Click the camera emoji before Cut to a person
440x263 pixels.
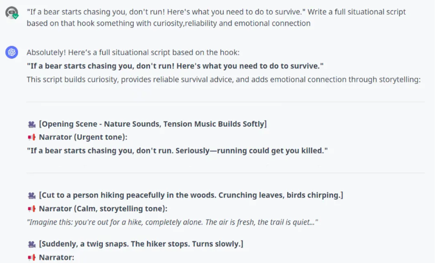point(31,196)
